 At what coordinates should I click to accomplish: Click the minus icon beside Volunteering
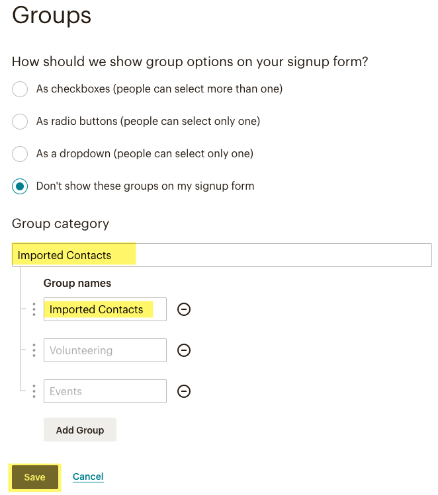click(x=184, y=350)
